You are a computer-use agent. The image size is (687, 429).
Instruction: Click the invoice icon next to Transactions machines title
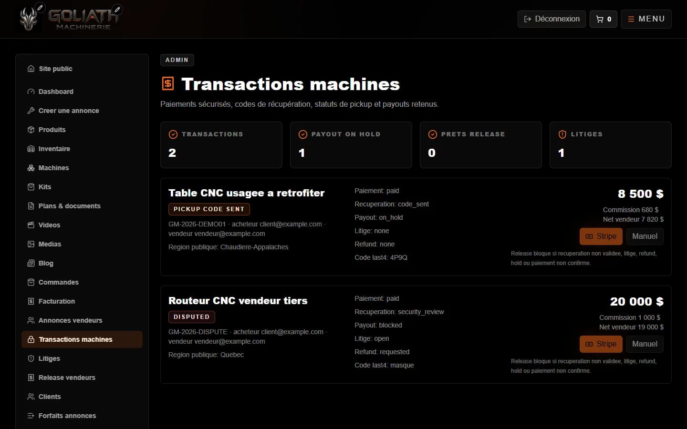click(x=168, y=84)
